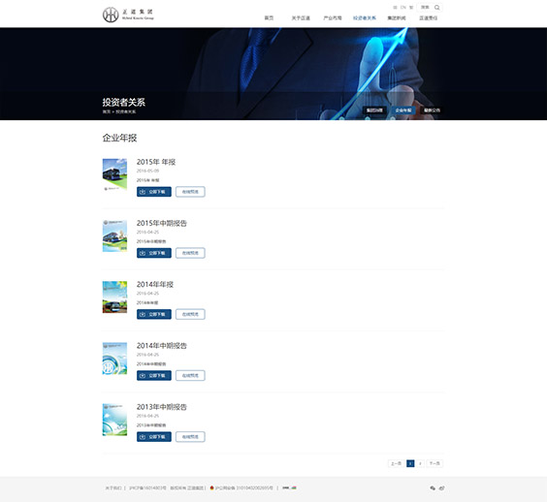Go to the next page button
This screenshot has height=502, width=547.
click(434, 463)
